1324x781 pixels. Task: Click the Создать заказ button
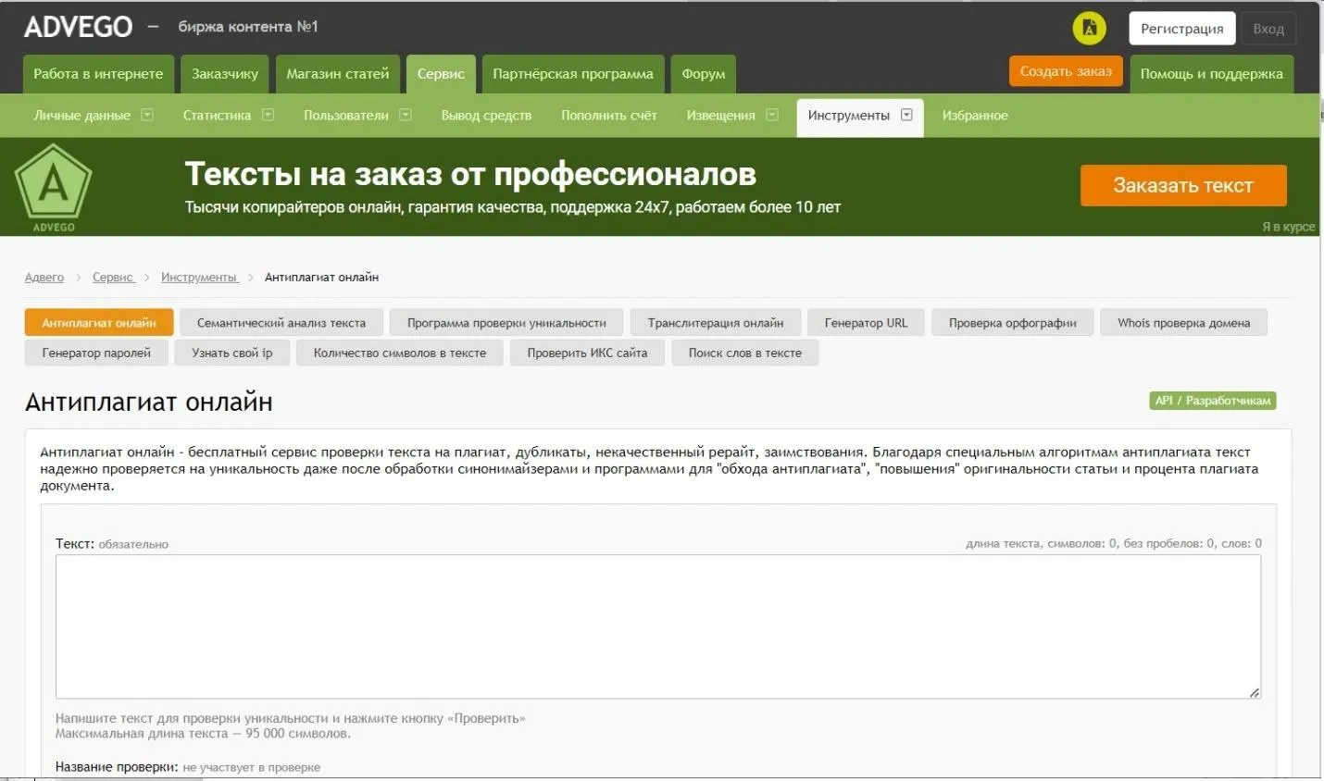pyautogui.click(x=1066, y=71)
